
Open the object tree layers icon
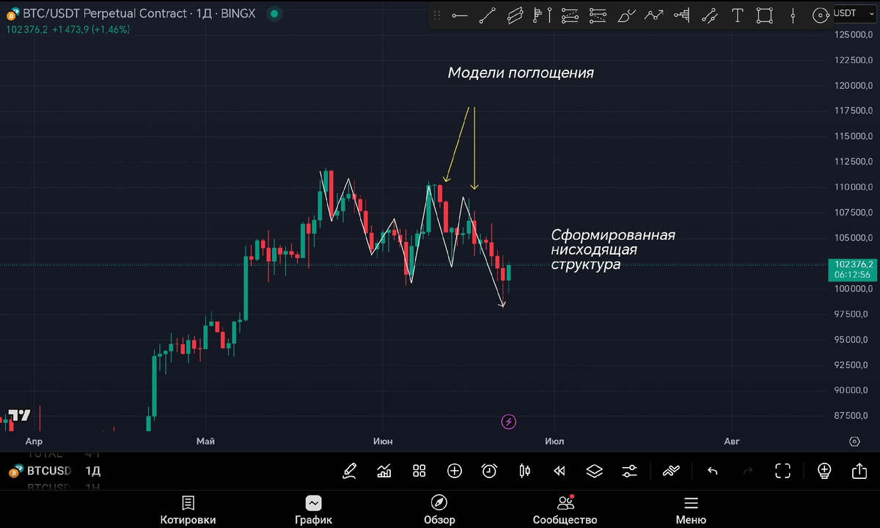coord(595,471)
